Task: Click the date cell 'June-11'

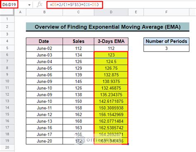Action: pos(44,108)
